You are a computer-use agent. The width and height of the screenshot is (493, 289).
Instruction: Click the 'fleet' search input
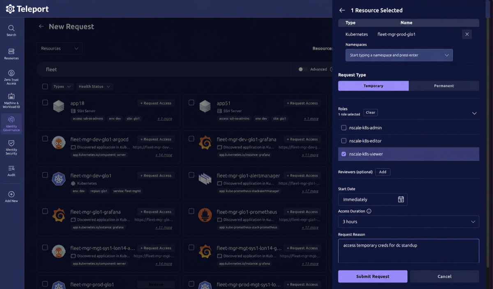164,69
